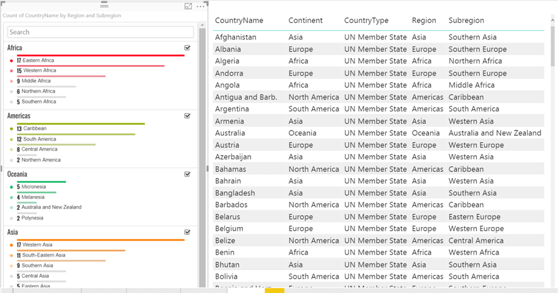Select the Antigua and Barb. cell
Screen dimensions: 558x293
(x=246, y=97)
